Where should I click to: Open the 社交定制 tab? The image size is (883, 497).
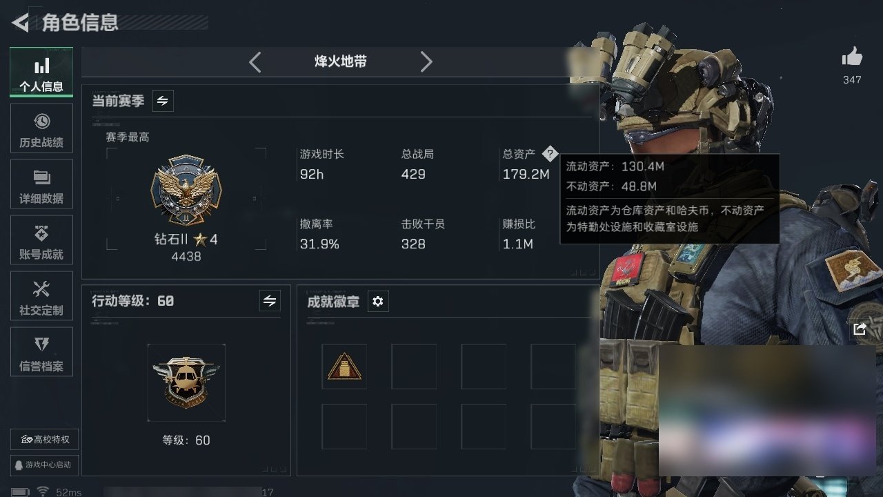tap(41, 296)
